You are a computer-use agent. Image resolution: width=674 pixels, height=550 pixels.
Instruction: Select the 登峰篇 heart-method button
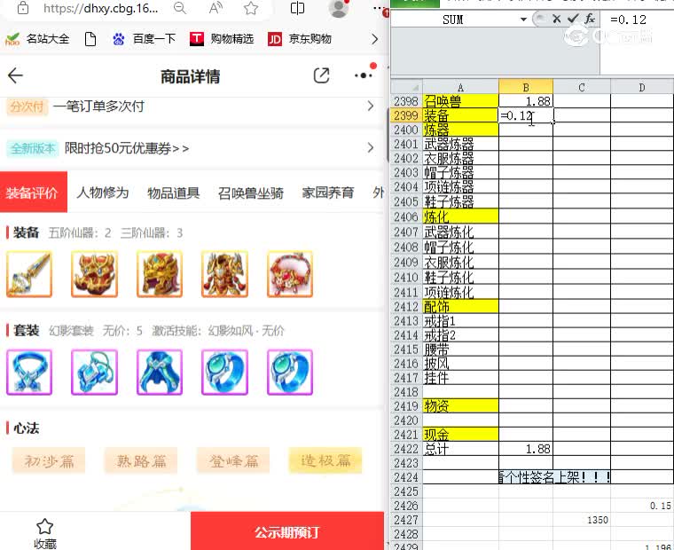tap(233, 461)
